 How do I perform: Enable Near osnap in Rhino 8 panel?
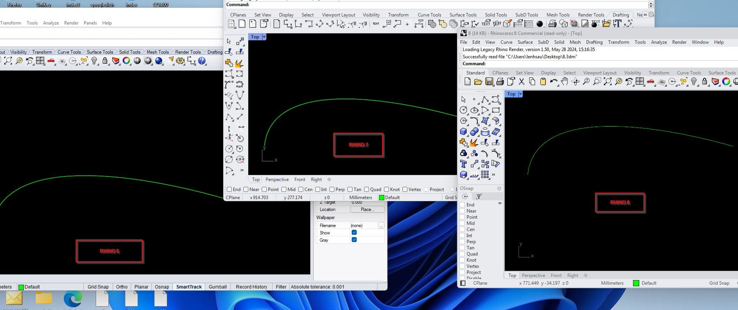tap(462, 211)
